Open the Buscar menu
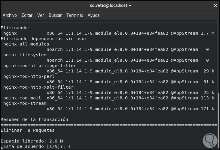Viewport: 220px width, 150px height. tap(55, 15)
